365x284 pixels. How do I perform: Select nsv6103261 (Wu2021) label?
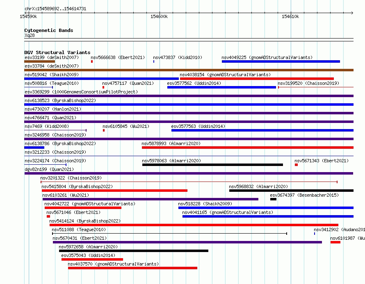pyautogui.click(x=66, y=195)
